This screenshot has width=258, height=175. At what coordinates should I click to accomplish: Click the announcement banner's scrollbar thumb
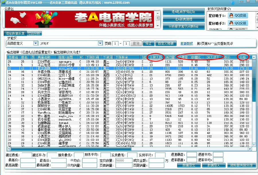[158, 18]
